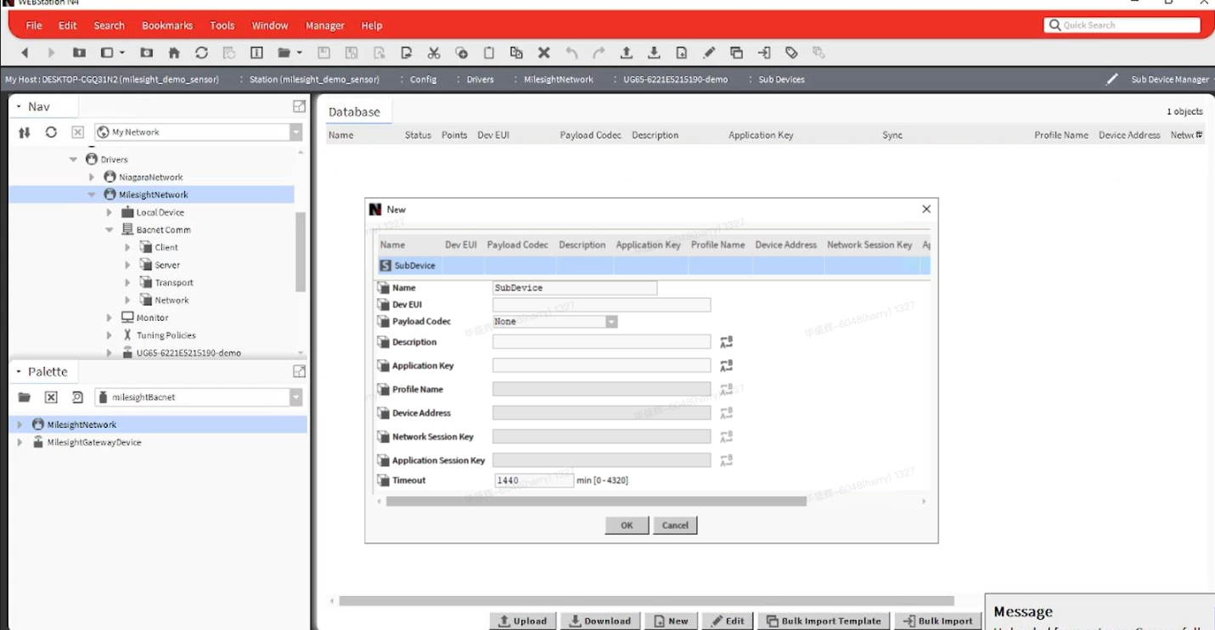Open the Bookmarks menu
This screenshot has width=1215, height=630.
(x=167, y=25)
